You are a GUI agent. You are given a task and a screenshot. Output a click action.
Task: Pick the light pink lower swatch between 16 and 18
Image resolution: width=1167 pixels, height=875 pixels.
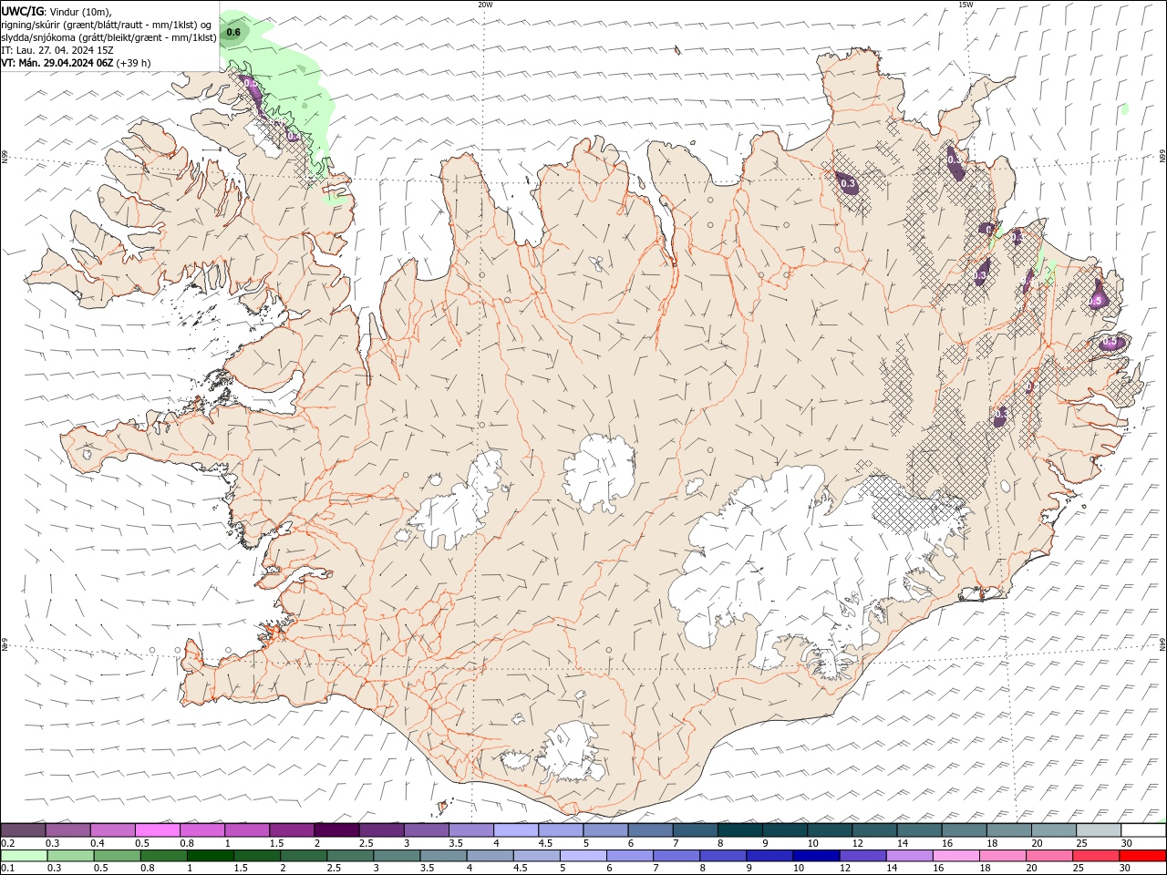(956, 856)
